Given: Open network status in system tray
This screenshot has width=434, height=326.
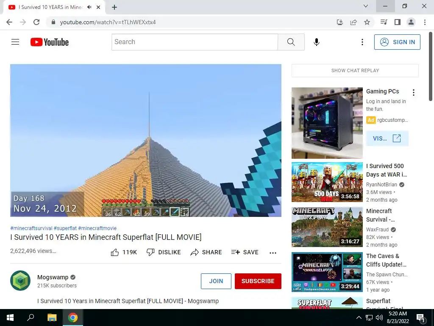Looking at the screenshot, I should pyautogui.click(x=369, y=318).
